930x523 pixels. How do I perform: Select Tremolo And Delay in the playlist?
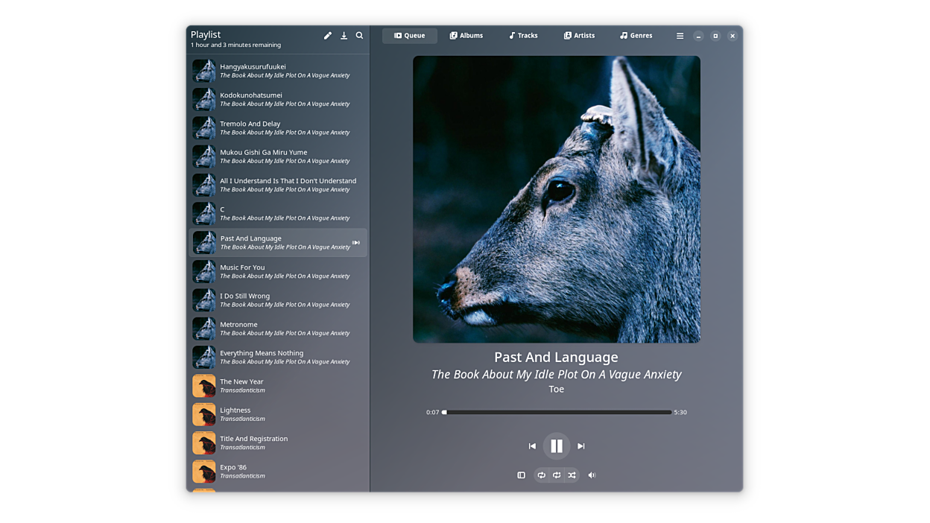[x=278, y=128]
